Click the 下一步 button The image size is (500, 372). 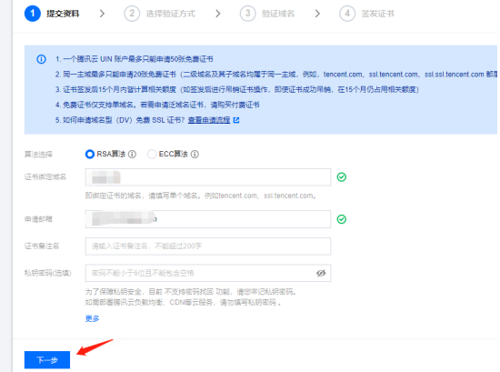[47, 360]
